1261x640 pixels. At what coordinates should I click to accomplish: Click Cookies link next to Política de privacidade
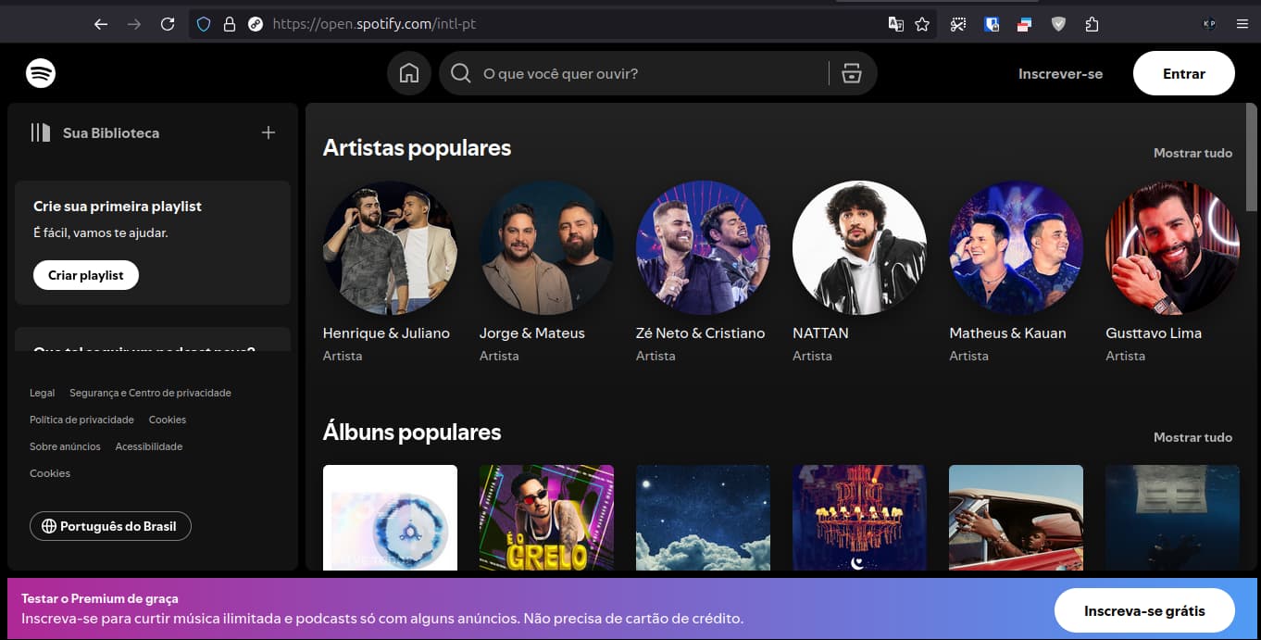(x=168, y=420)
